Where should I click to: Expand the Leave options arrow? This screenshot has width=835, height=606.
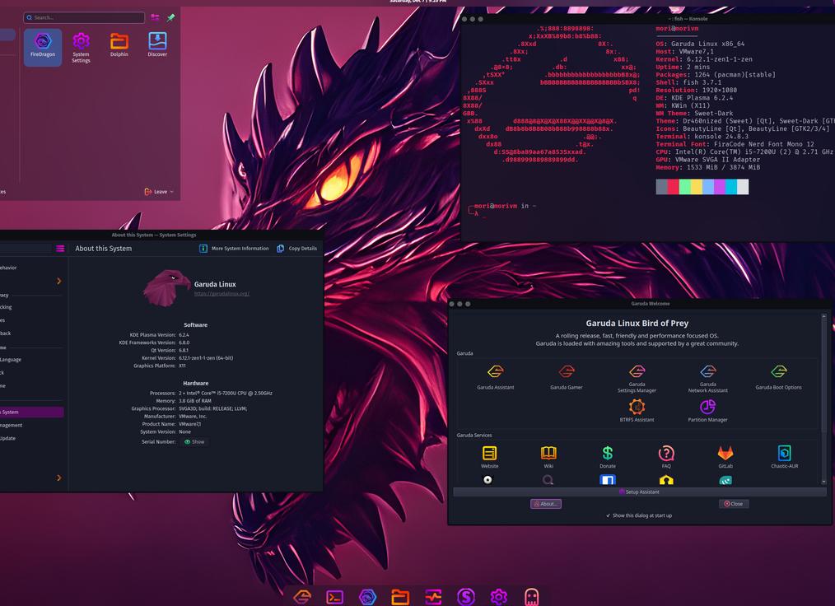click(x=172, y=192)
